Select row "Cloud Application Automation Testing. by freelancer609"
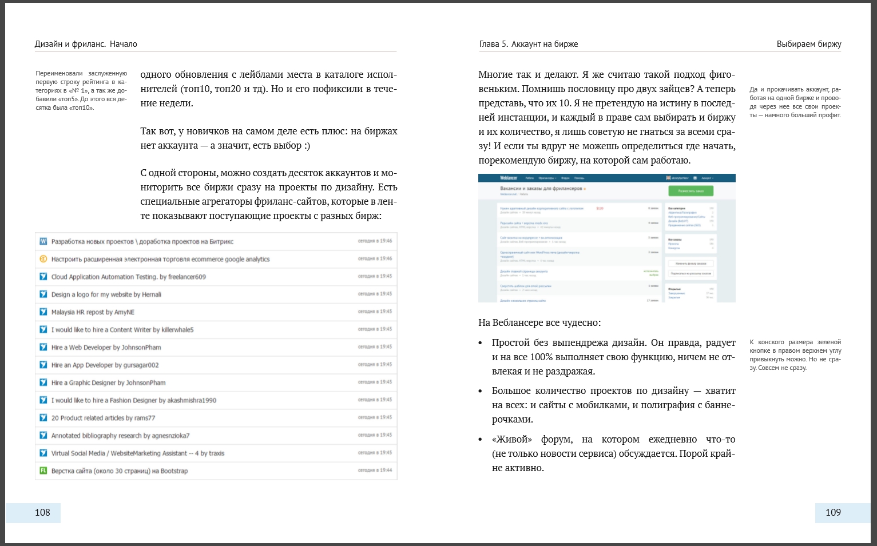Image resolution: width=877 pixels, height=546 pixels. [x=216, y=277]
